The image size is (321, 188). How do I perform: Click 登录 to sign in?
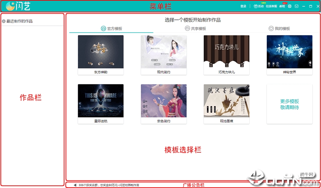pos(243,6)
